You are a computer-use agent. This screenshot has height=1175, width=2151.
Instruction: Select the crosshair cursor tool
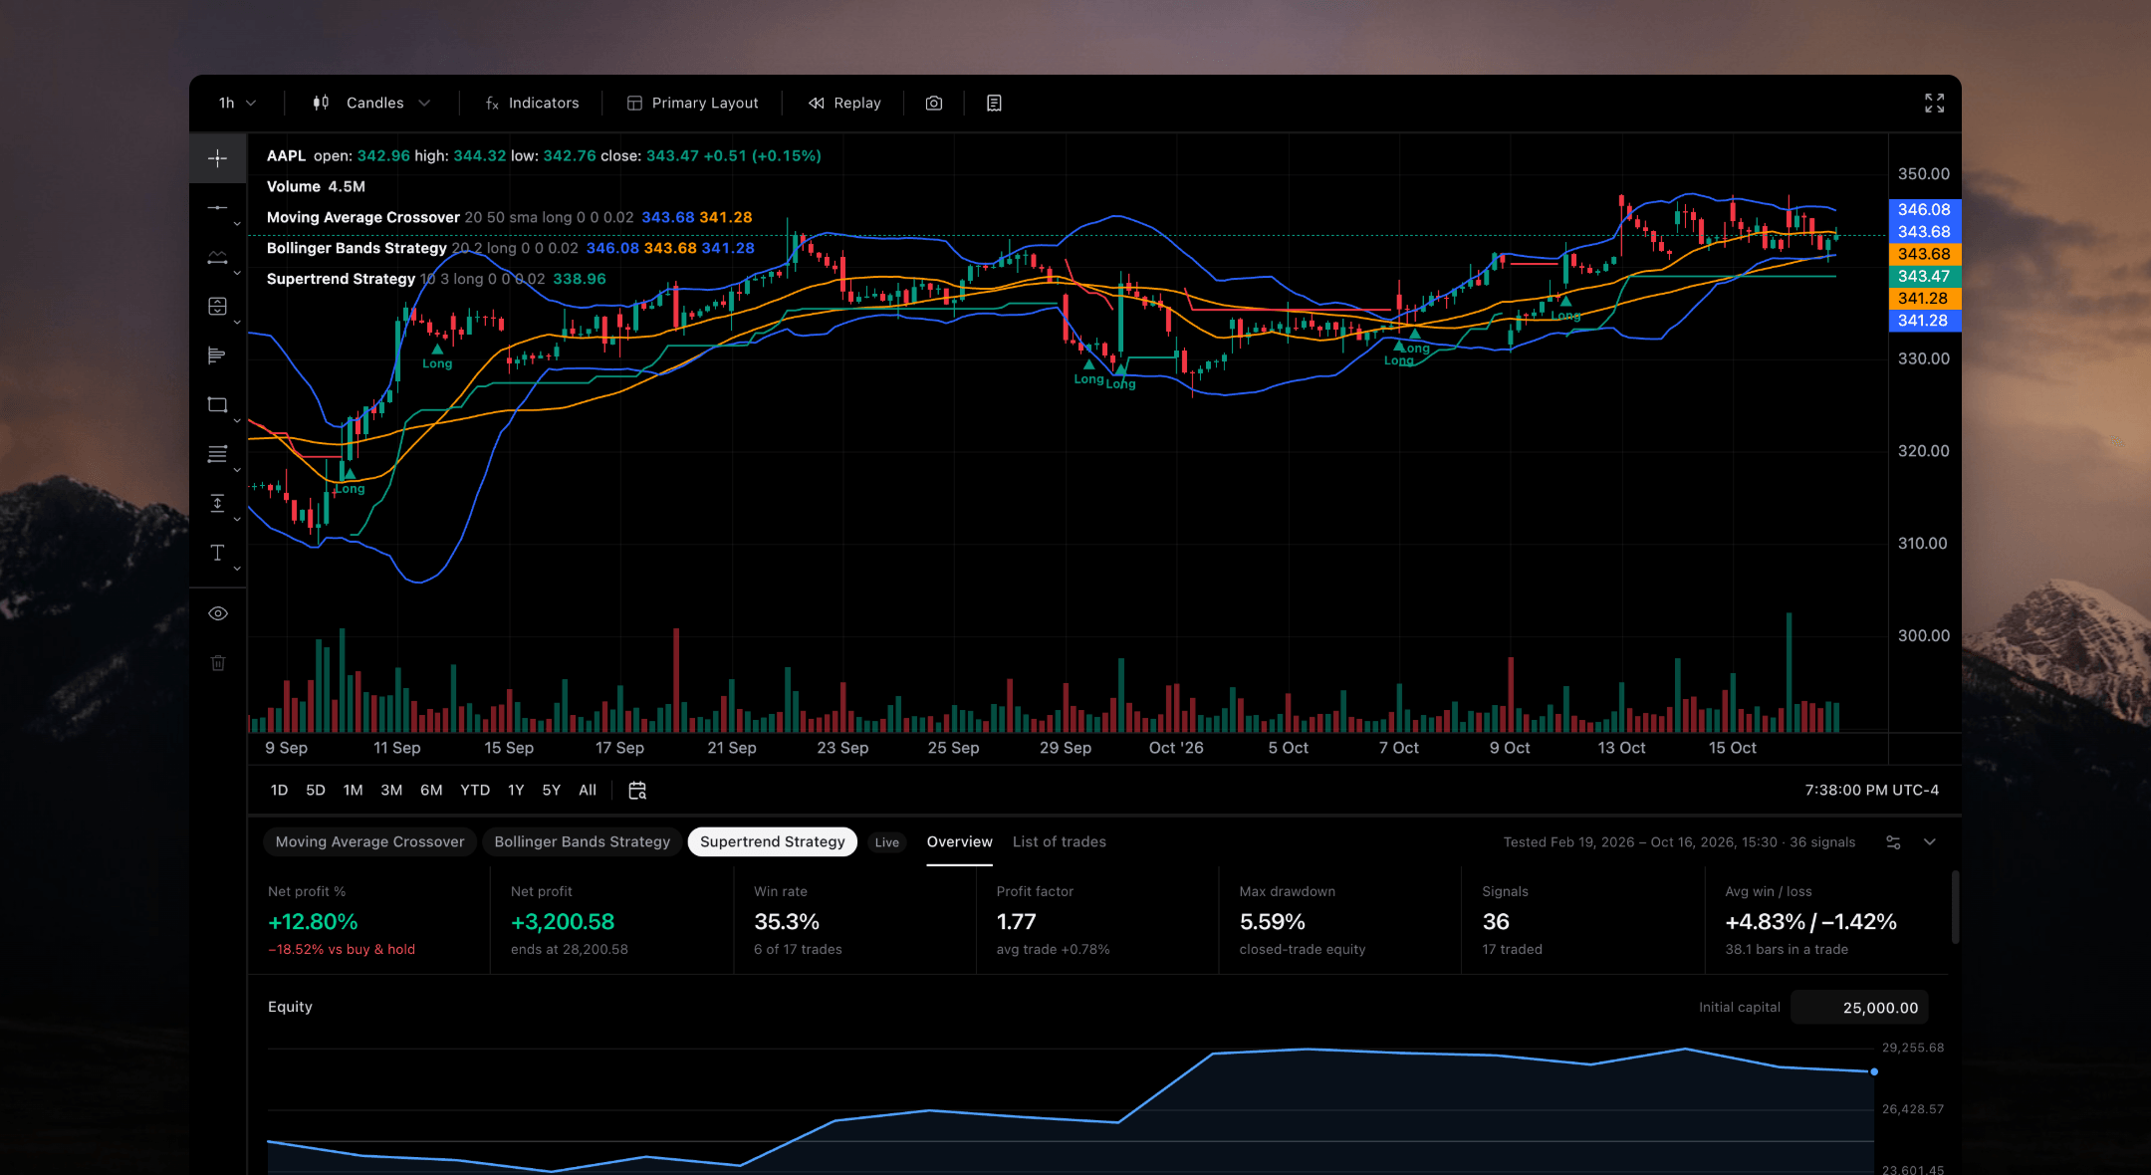point(217,158)
